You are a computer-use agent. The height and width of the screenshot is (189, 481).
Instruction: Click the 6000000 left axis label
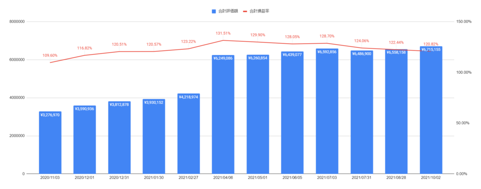(17, 60)
